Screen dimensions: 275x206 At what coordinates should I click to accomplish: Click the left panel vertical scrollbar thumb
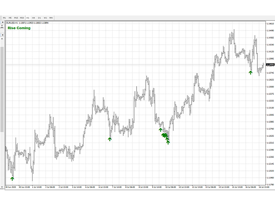(x=2, y=89)
